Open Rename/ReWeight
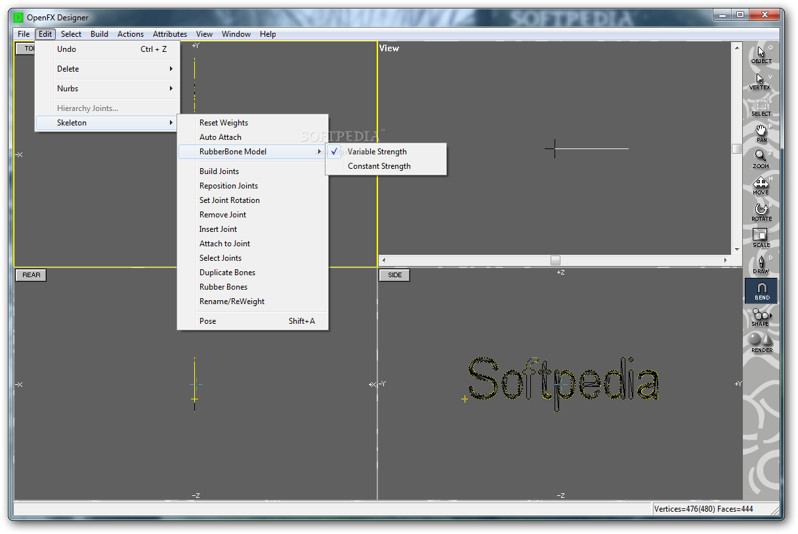The height and width of the screenshot is (534, 798). pyautogui.click(x=253, y=301)
